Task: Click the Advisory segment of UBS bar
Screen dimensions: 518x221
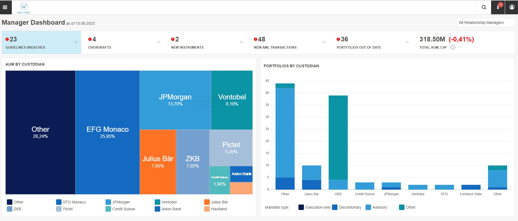Action: point(338,184)
